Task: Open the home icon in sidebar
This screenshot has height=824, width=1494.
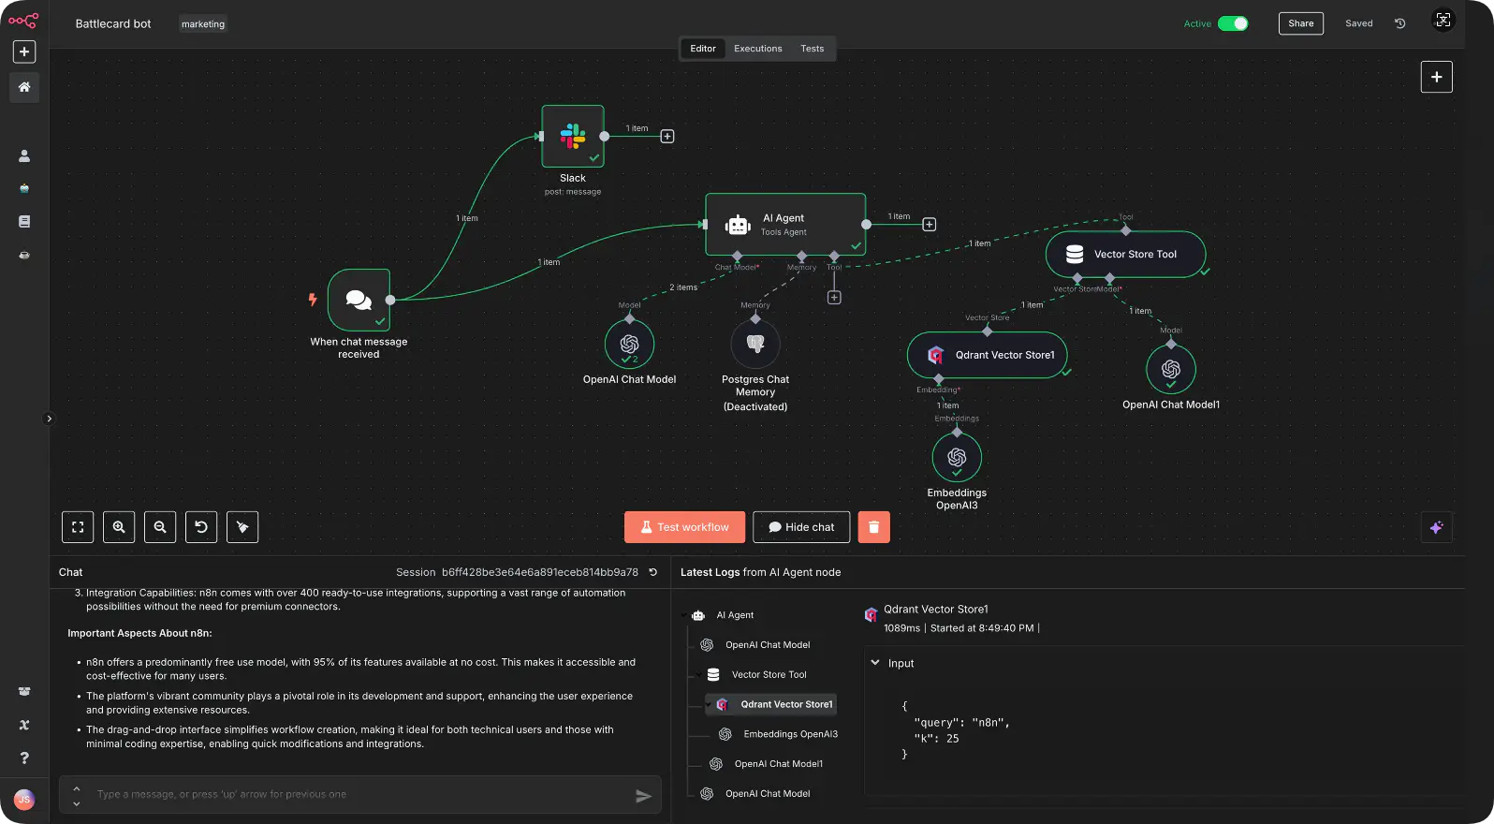Action: tap(24, 87)
